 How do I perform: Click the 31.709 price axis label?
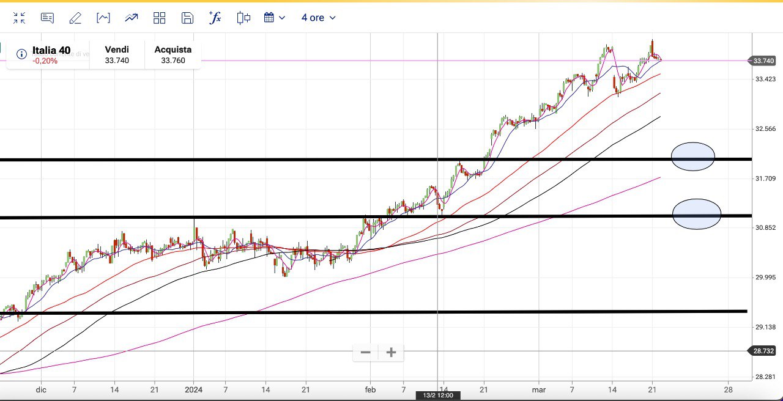(x=765, y=178)
